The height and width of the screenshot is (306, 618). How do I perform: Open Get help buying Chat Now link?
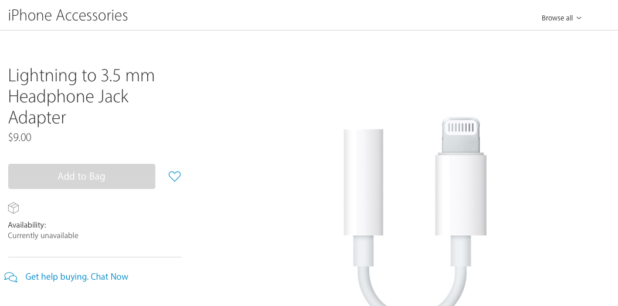[x=77, y=277]
